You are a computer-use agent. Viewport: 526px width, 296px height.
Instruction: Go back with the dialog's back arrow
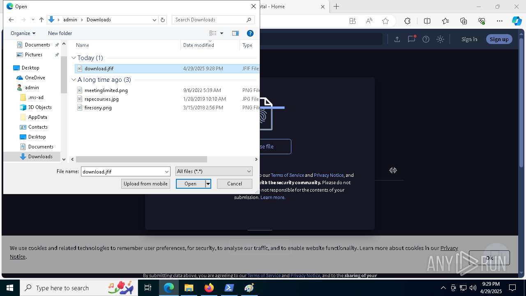click(11, 20)
